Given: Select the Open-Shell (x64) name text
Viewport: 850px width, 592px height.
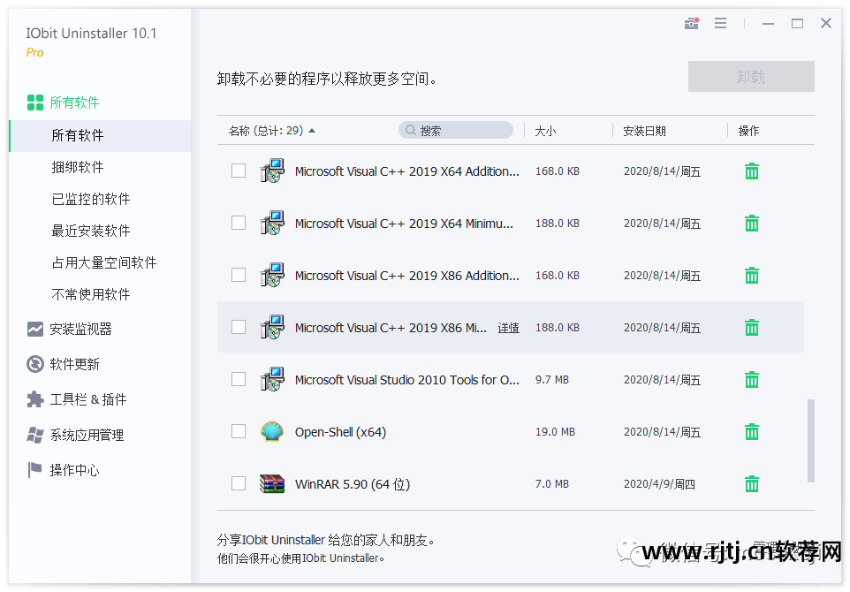Looking at the screenshot, I should (x=340, y=432).
